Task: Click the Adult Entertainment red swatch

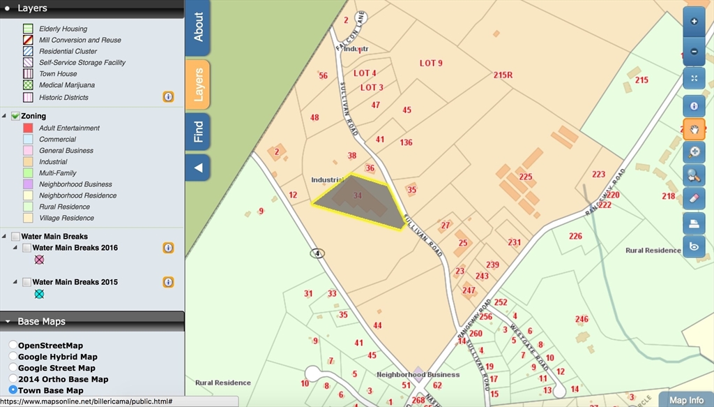Action: (x=28, y=128)
